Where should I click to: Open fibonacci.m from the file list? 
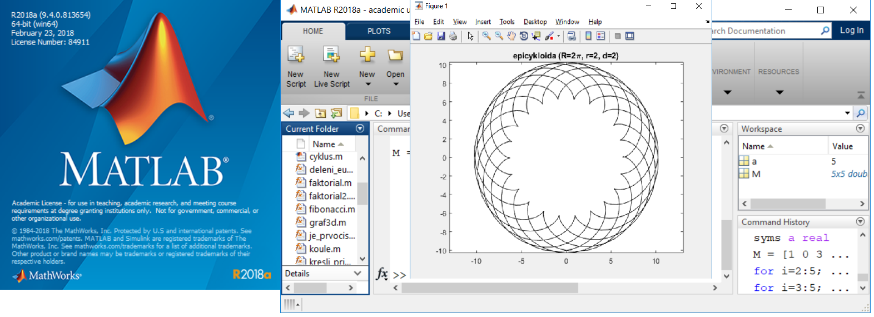pos(331,209)
